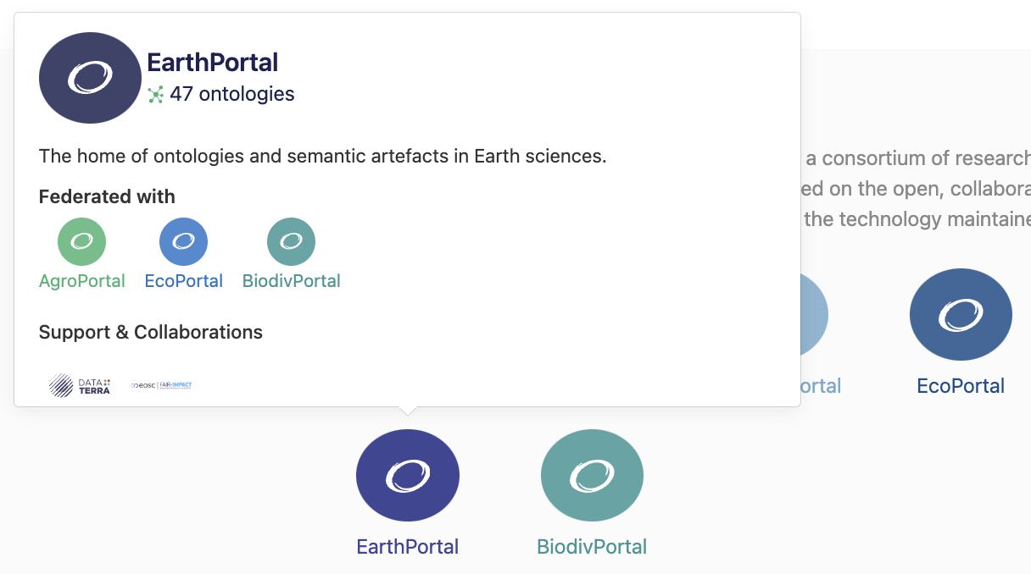The image size is (1031, 574).
Task: Open the EcoPortal link text
Action: click(183, 280)
